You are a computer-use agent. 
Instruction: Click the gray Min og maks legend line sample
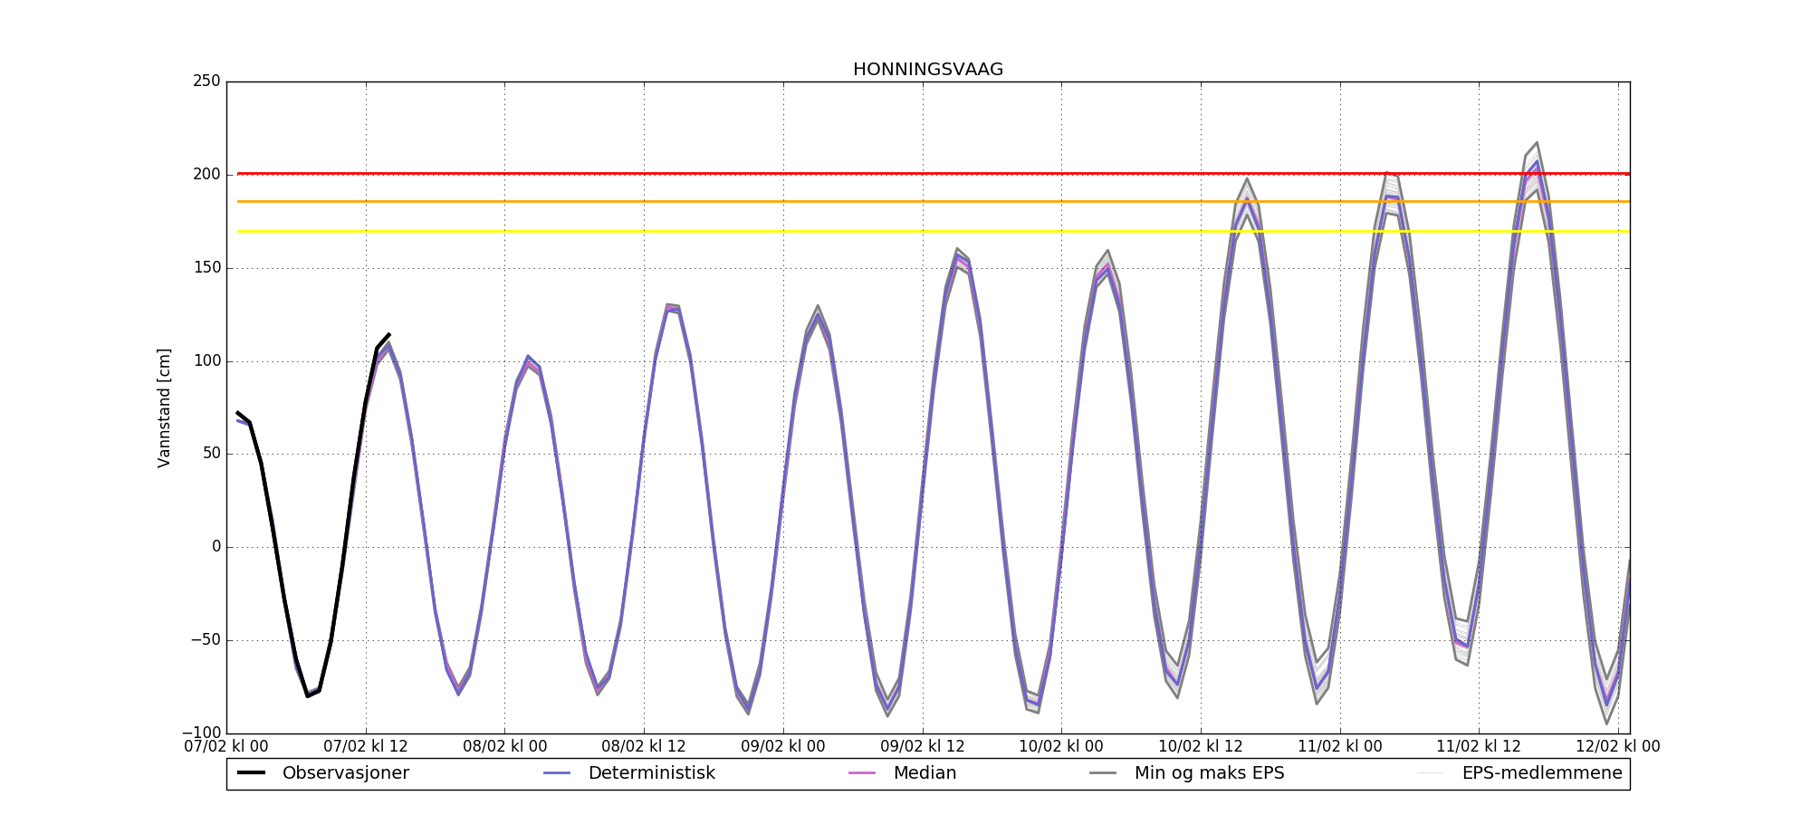pos(1103,773)
